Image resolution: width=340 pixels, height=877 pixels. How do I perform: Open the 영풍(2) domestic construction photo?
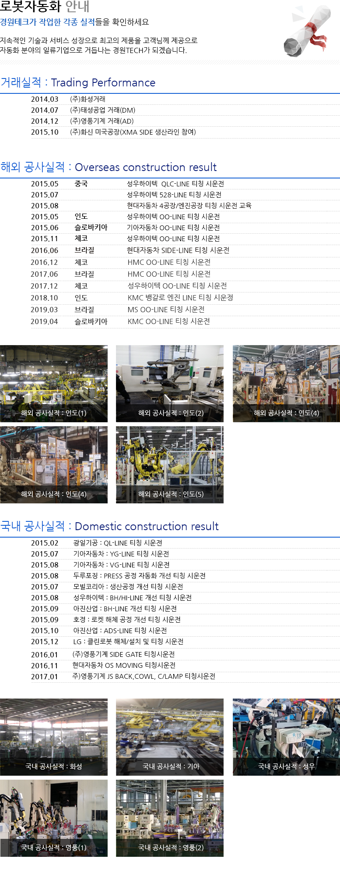coord(170,818)
